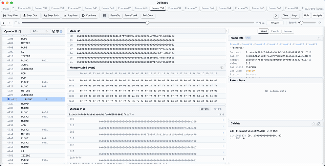Click the greyed forward arrow below Step Over
Screen dimensions: 325x166
[x=9, y=23]
